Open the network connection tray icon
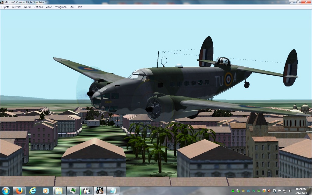Viewport: 312px width, 195px height. (285, 191)
